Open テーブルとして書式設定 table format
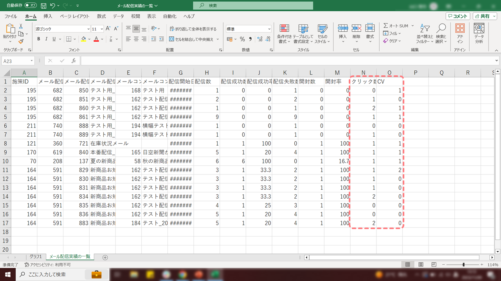This screenshot has height=281, width=501. [x=303, y=34]
